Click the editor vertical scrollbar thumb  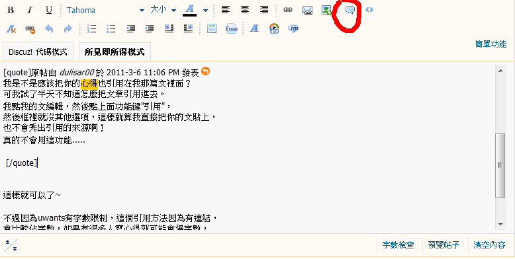(x=500, y=166)
